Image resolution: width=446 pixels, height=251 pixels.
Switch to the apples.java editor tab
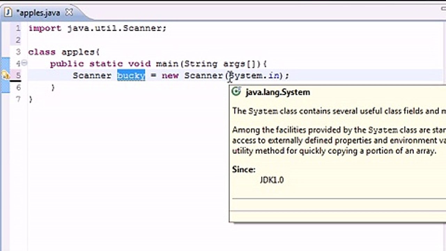point(38,13)
